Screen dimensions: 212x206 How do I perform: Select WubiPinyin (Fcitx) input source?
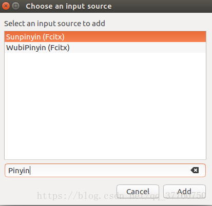(x=105, y=48)
